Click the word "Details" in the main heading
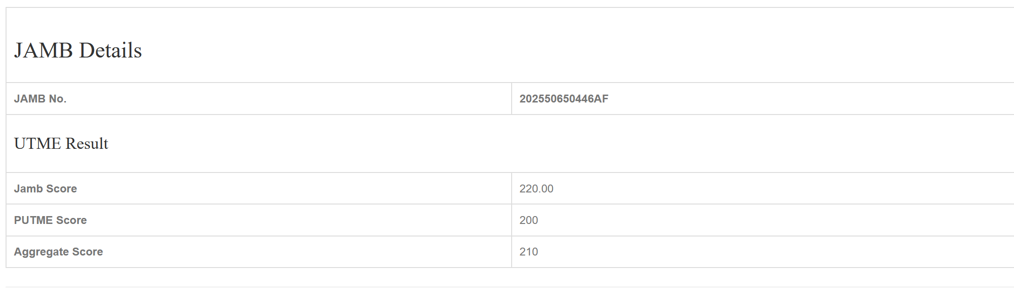This screenshot has width=1014, height=300. pos(110,50)
